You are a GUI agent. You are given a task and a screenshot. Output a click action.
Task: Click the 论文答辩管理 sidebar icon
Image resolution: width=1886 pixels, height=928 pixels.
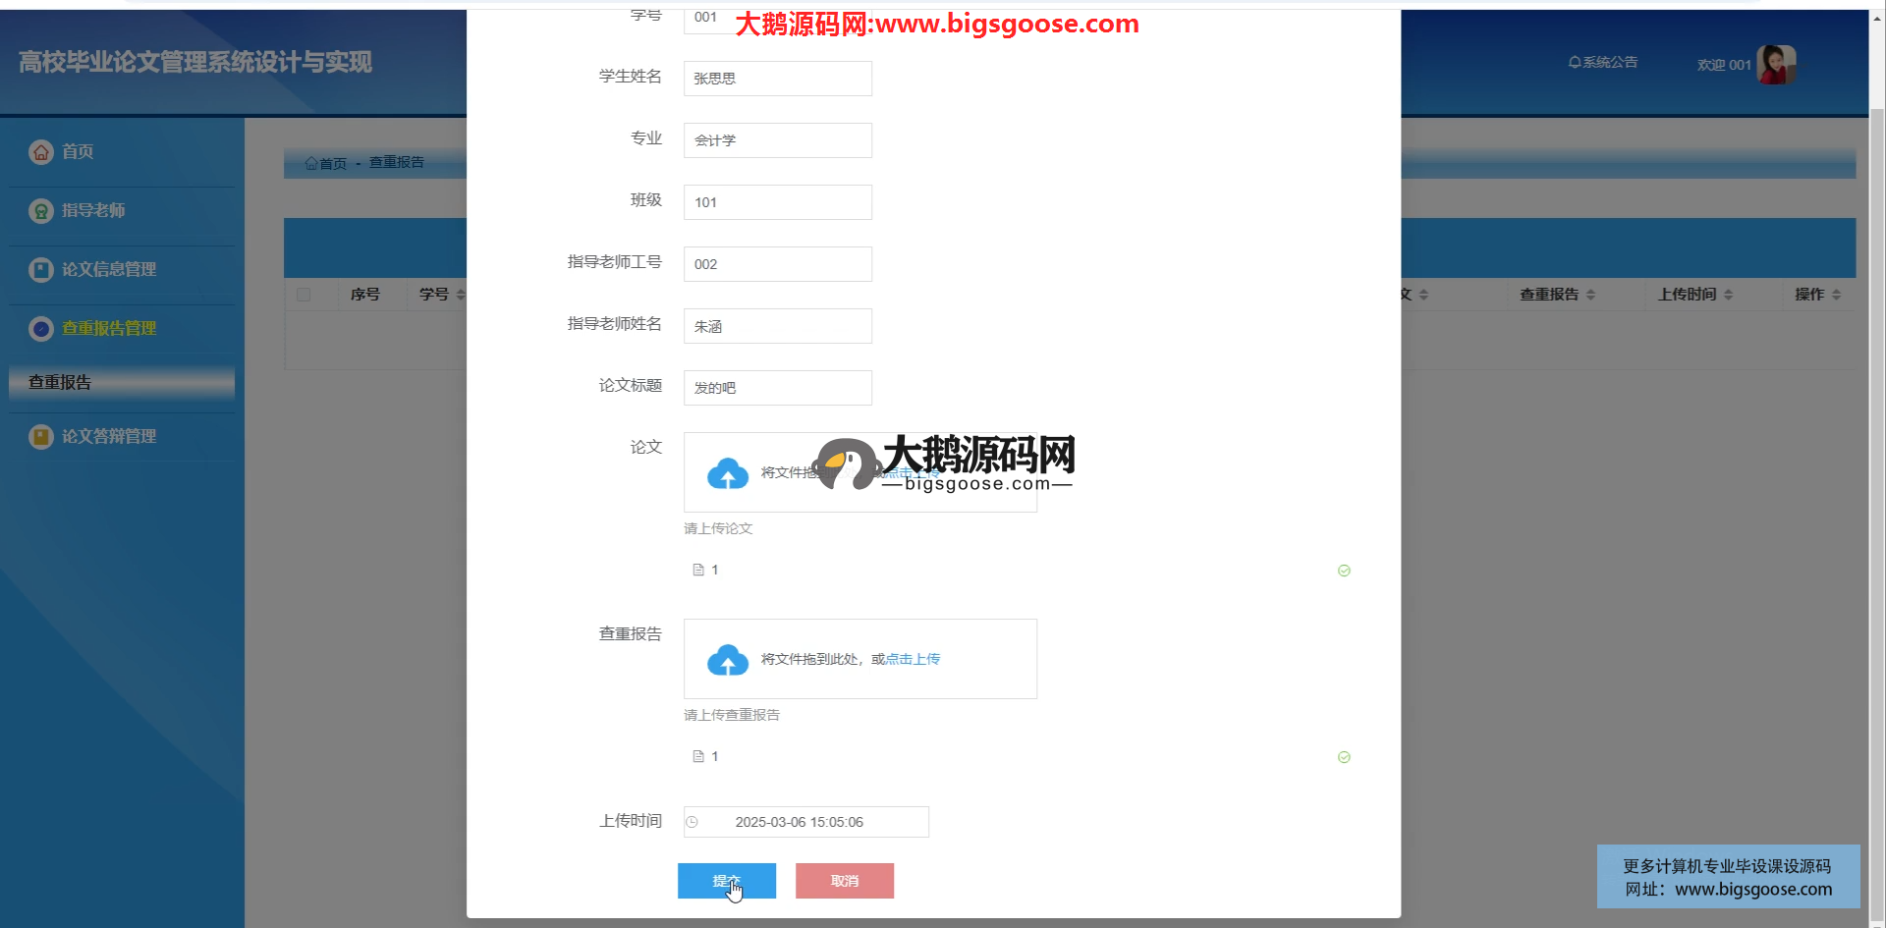(41, 437)
